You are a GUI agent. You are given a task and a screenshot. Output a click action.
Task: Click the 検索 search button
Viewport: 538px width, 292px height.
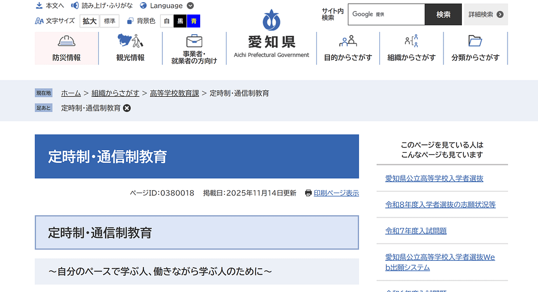click(x=443, y=15)
